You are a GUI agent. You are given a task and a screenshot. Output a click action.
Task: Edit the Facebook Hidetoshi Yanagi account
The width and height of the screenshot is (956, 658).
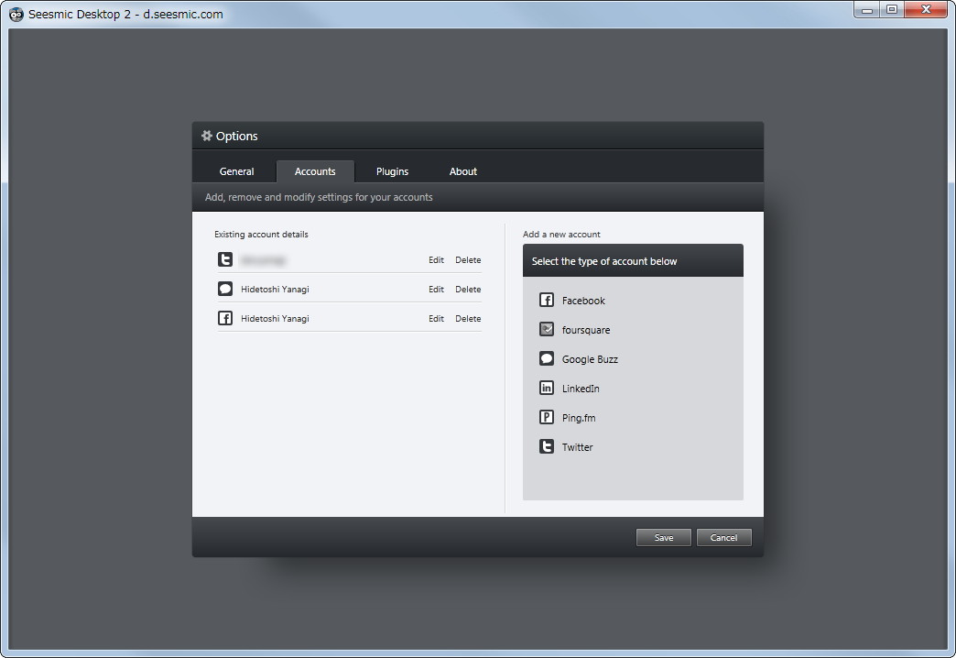click(436, 319)
